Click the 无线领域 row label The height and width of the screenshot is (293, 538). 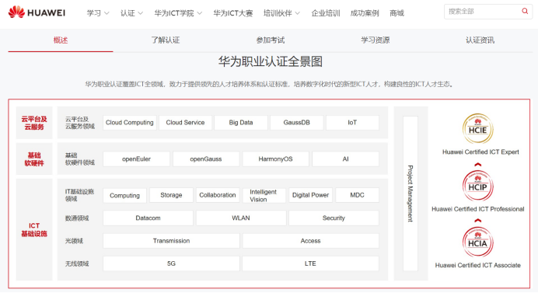click(x=77, y=263)
